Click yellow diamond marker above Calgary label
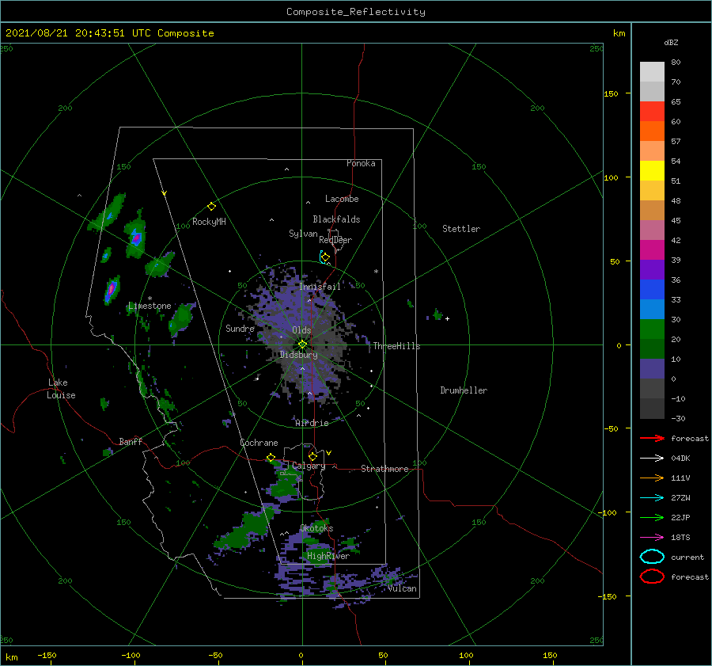This screenshot has height=666, width=712. 312,456
